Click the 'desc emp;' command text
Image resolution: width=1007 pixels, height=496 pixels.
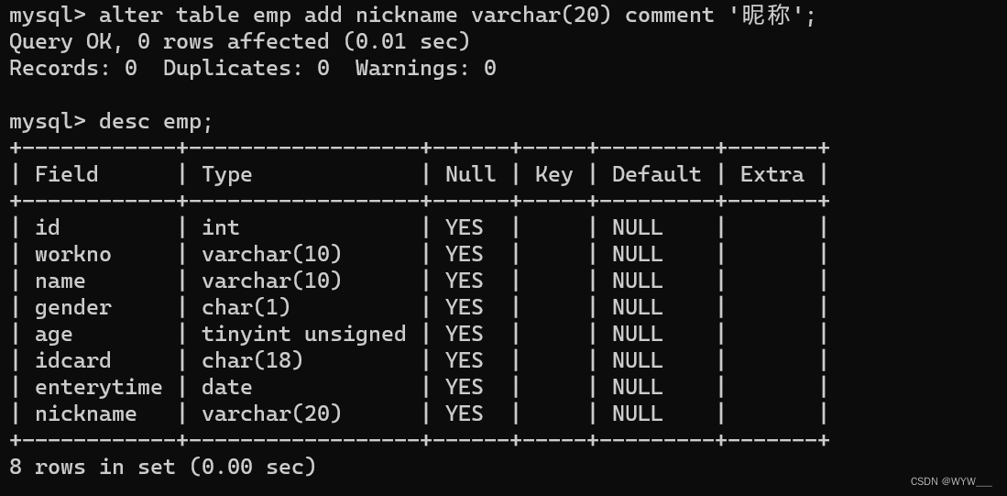(156, 121)
